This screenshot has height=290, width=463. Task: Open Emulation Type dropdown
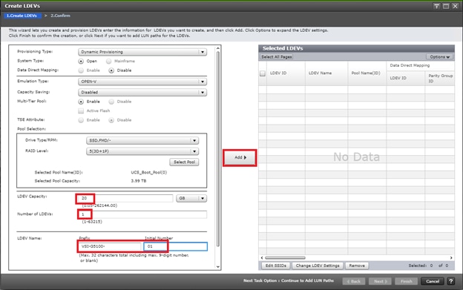click(142, 82)
